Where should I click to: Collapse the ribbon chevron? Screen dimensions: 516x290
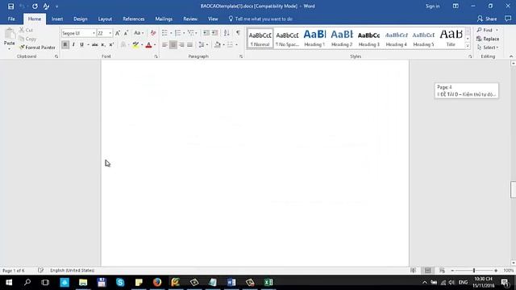click(x=511, y=56)
